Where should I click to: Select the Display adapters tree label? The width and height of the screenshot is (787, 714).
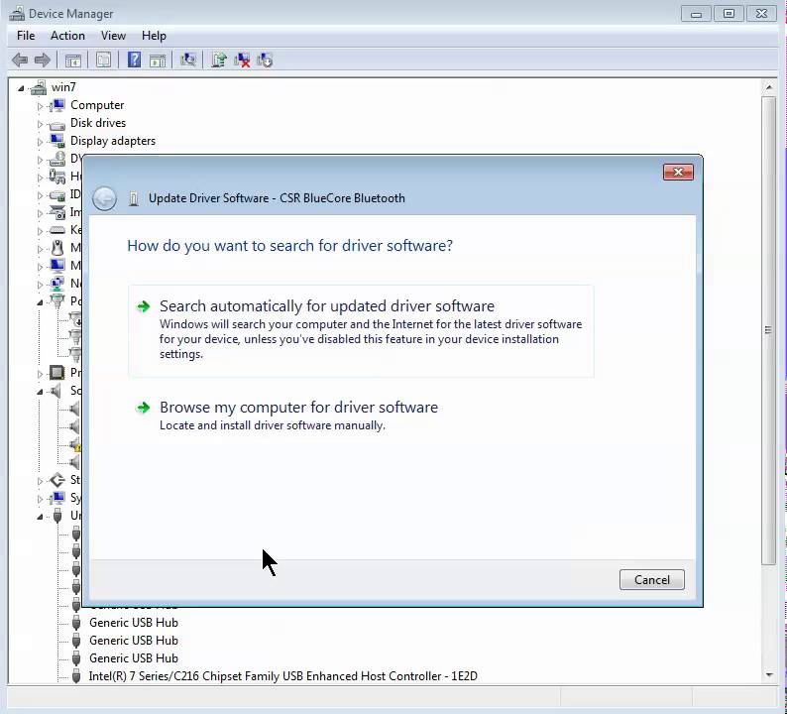click(113, 141)
